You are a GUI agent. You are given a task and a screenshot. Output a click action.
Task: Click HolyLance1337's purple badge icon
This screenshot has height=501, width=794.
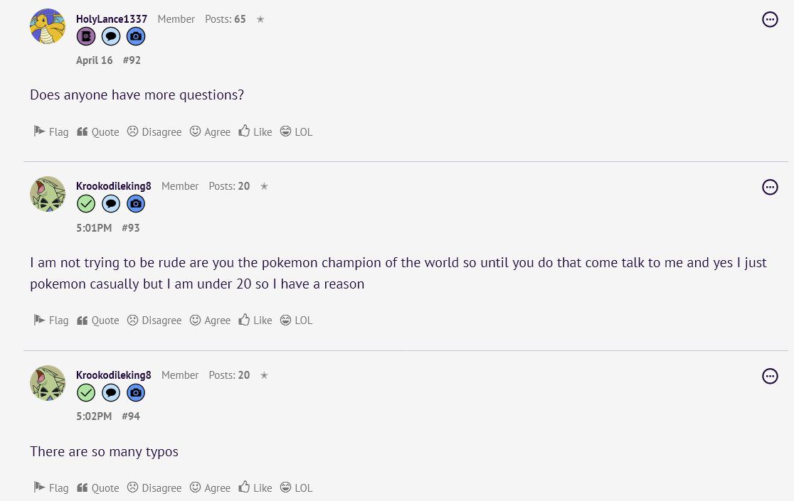(86, 37)
